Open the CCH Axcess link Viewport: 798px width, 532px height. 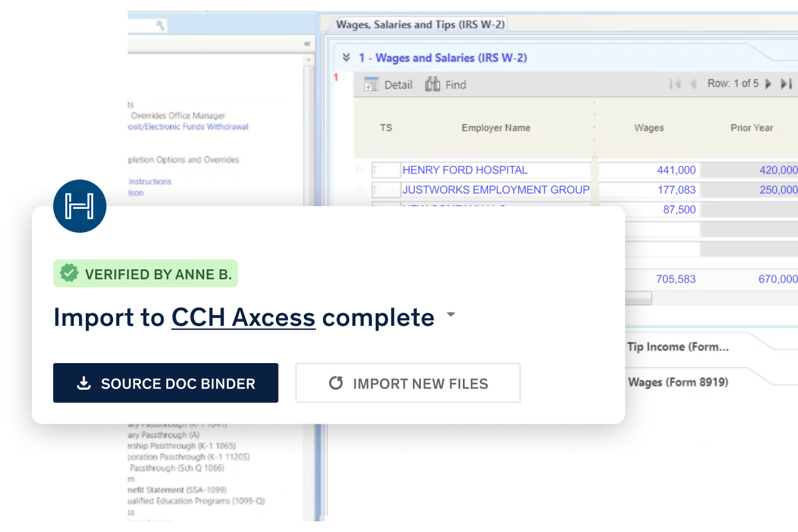pos(243,318)
